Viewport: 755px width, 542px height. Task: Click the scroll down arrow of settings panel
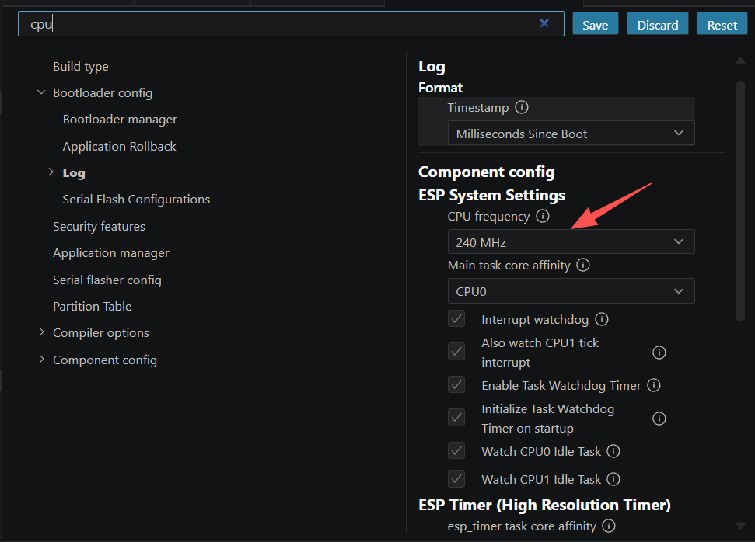click(x=740, y=526)
